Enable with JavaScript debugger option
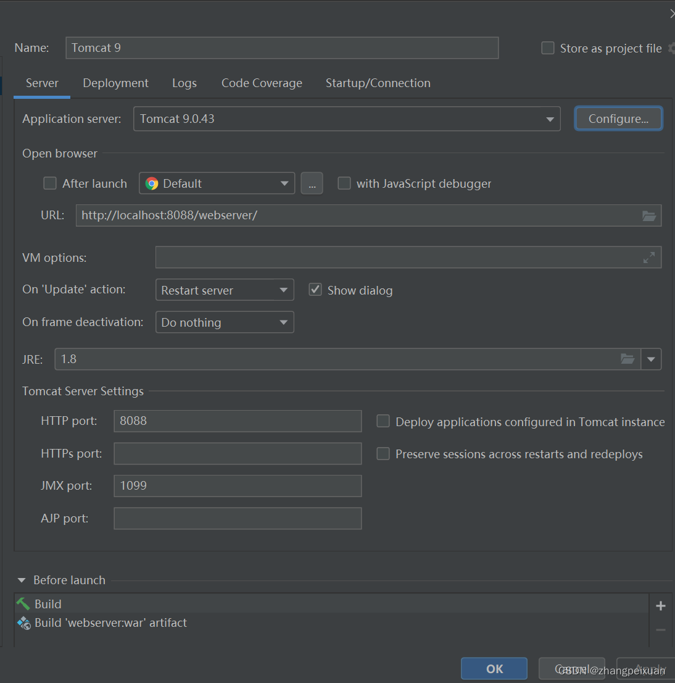The height and width of the screenshot is (683, 675). point(344,183)
